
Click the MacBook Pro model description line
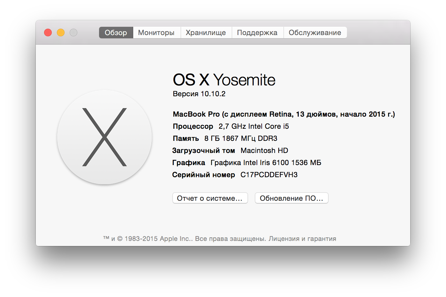pyautogui.click(x=284, y=114)
